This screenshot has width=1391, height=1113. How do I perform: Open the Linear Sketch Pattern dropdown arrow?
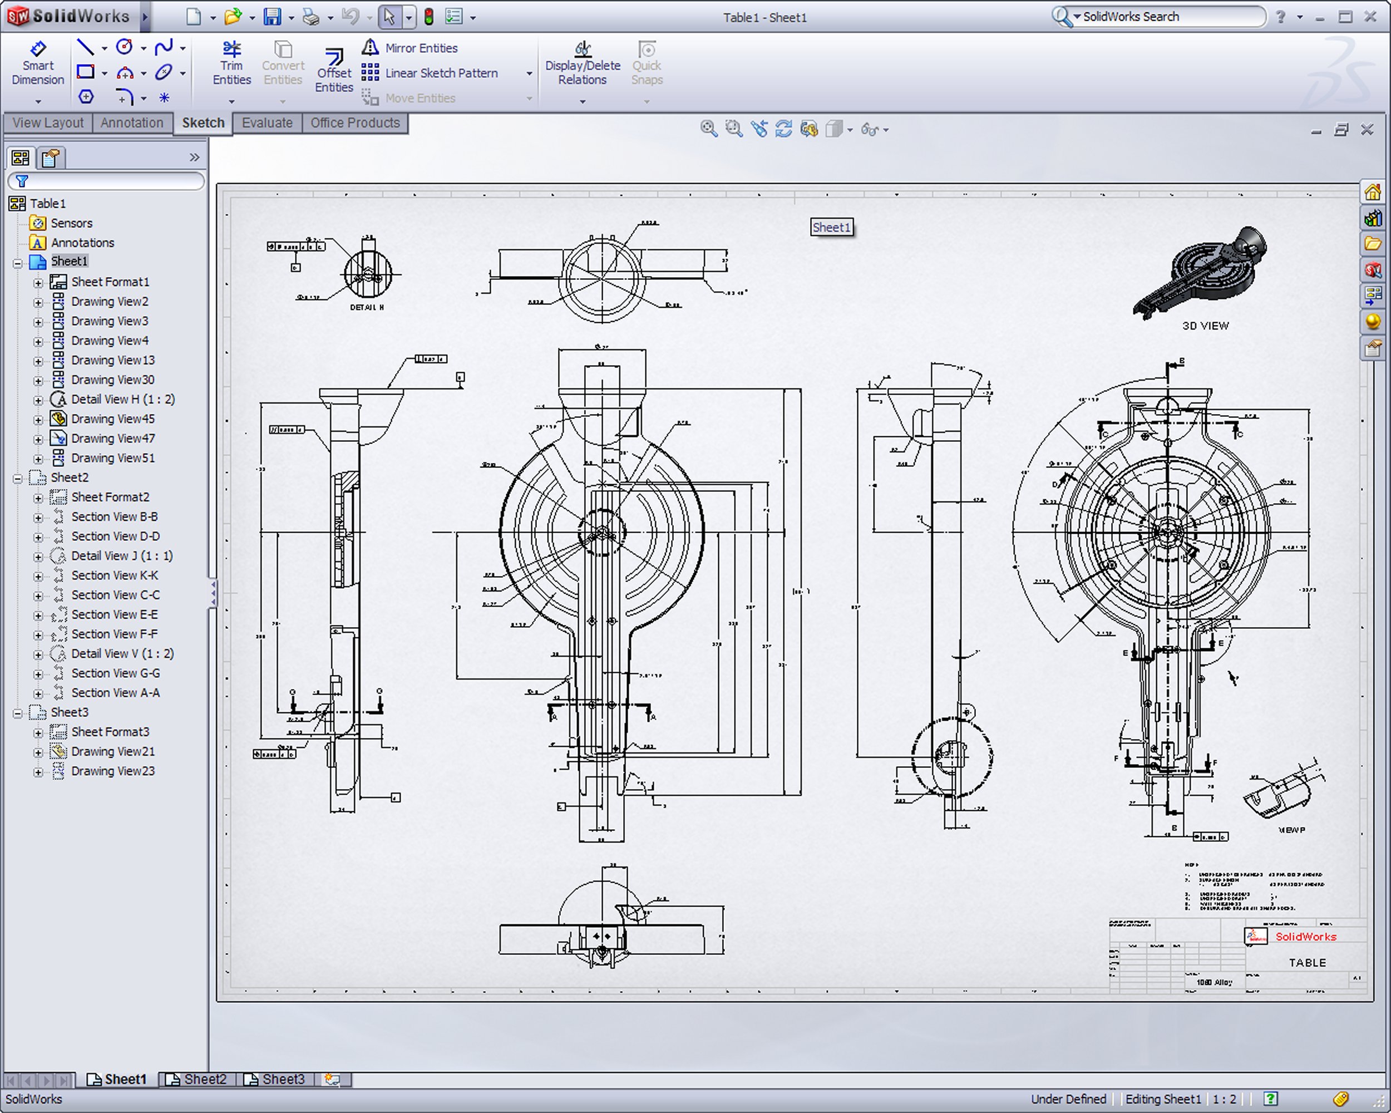[529, 73]
